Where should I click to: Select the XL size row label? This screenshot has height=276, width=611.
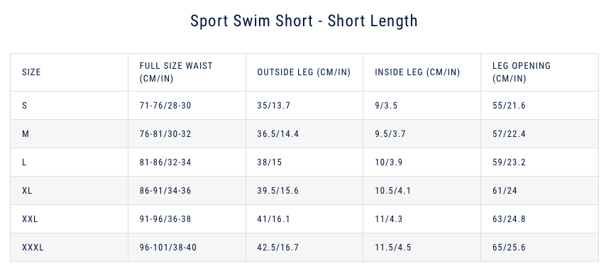27,191
